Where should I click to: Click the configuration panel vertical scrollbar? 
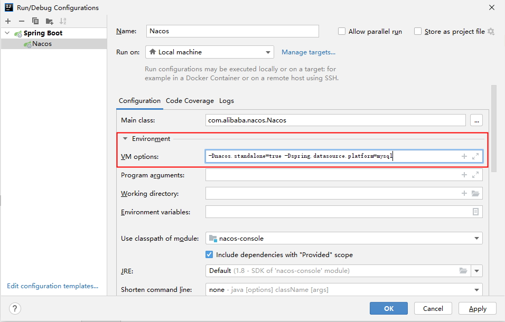click(x=494, y=129)
